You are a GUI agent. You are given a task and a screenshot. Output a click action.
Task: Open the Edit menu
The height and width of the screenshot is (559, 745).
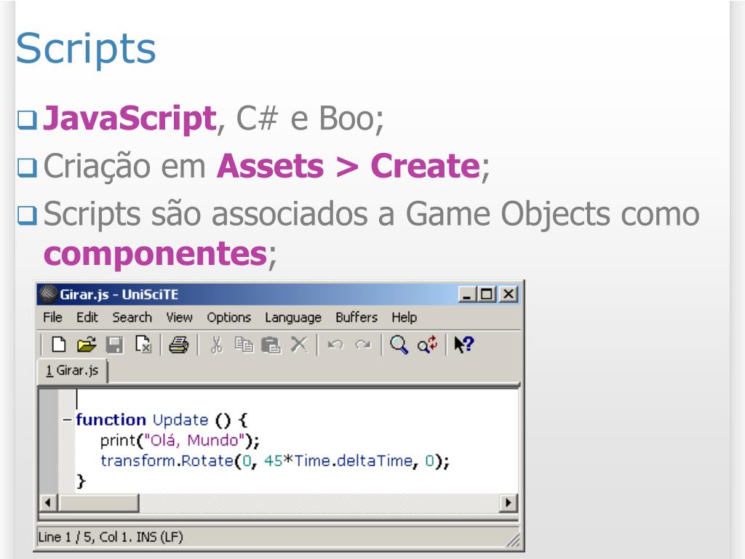tap(87, 317)
